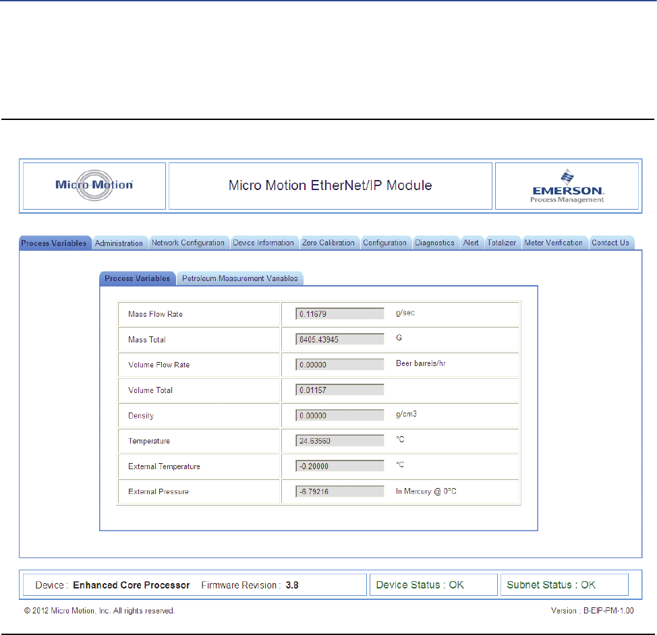Click the Volume Total value field
Viewport: 657px width, 635px height.
tap(340, 390)
